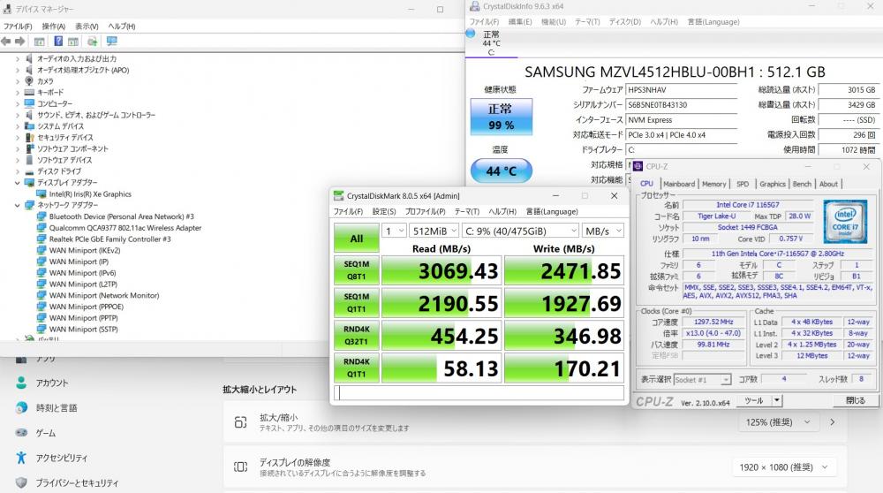Select Qualcomm QCA9377 Wireless Adapter icon

click(42, 228)
